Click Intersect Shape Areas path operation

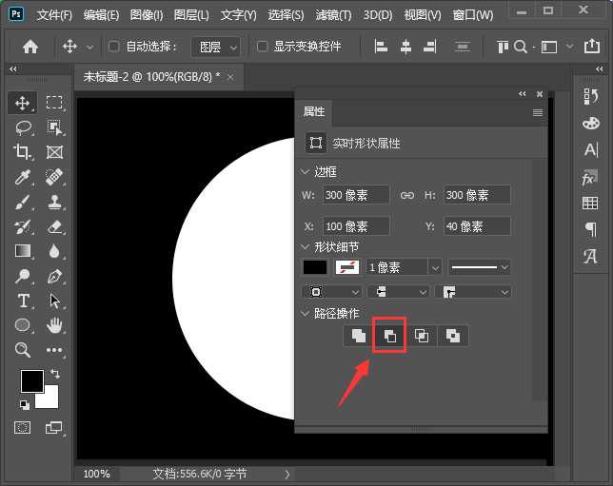(421, 336)
